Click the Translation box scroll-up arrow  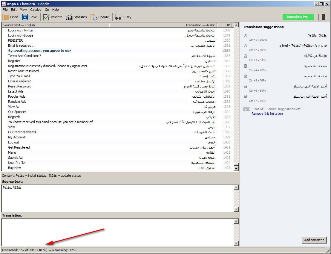pyautogui.click(x=236, y=221)
